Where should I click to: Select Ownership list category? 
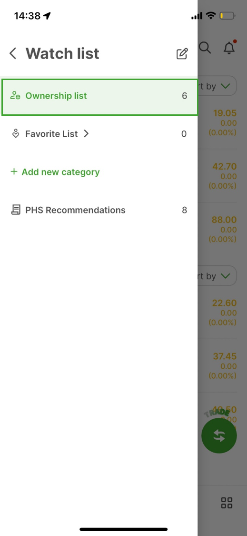[100, 97]
